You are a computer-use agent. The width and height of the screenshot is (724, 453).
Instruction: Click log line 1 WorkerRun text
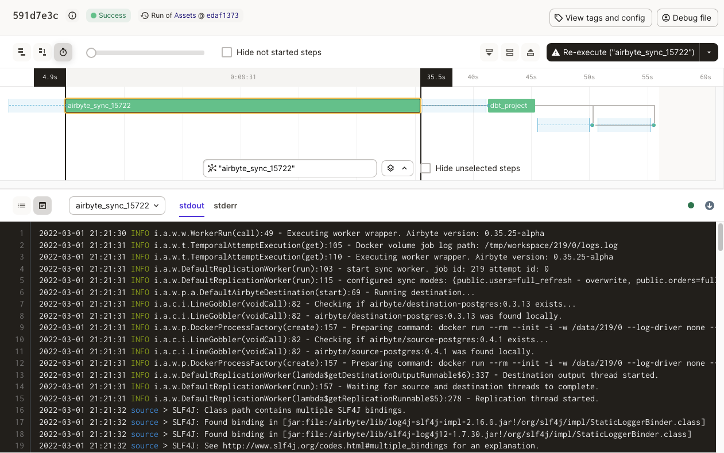214,234
